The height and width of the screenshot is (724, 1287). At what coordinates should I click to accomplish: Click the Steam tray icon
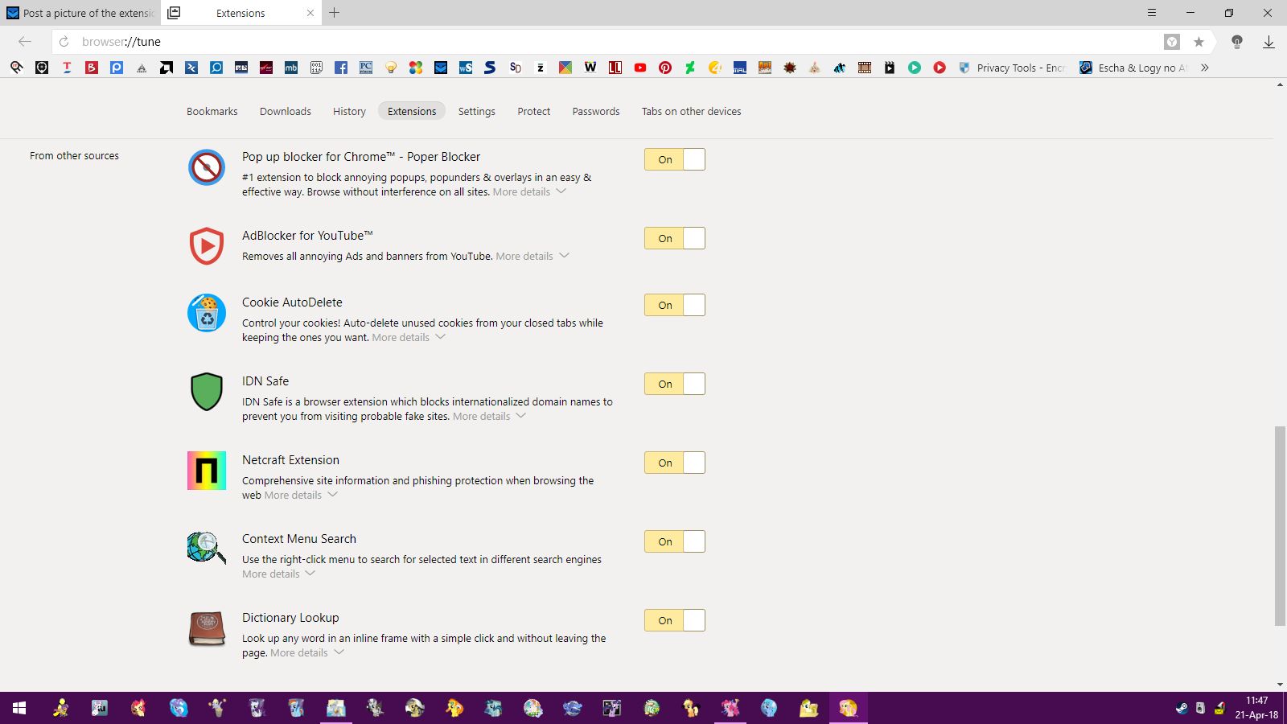(1182, 708)
